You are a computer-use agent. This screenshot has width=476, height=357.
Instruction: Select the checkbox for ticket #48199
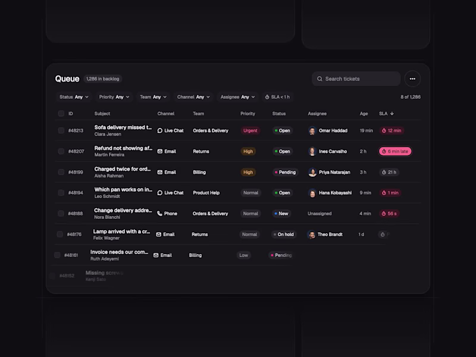[61, 172]
